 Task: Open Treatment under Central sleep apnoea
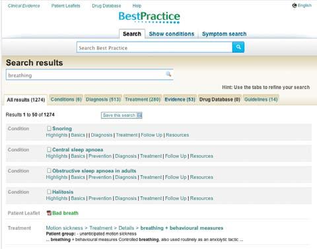pyautogui.click(x=151, y=156)
